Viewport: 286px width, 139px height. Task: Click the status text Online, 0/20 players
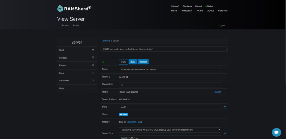click(x=128, y=92)
